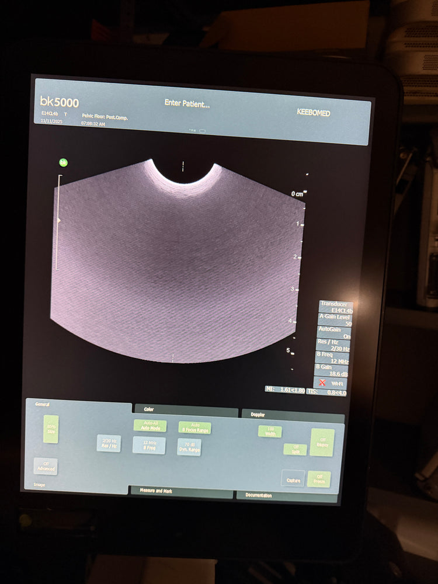Open the B Freq 12 MHz selector
This screenshot has width=438, height=584.
pyautogui.click(x=149, y=445)
